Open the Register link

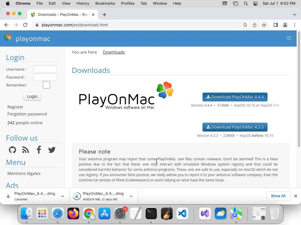[15, 107]
